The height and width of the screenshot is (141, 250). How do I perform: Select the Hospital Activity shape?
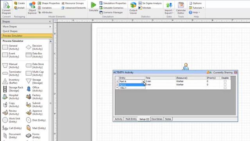click(11, 97)
